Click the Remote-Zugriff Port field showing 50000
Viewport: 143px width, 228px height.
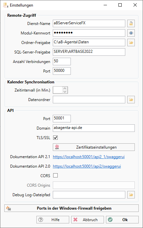point(62,71)
